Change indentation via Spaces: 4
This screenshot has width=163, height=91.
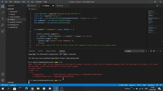click(132, 85)
